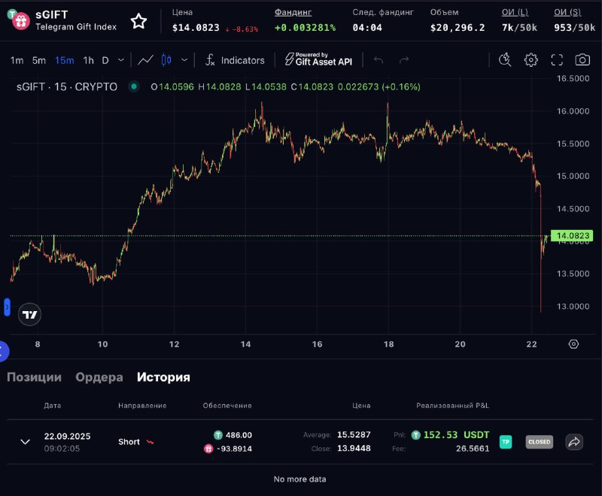Open chart settings gear icon

pyautogui.click(x=531, y=60)
